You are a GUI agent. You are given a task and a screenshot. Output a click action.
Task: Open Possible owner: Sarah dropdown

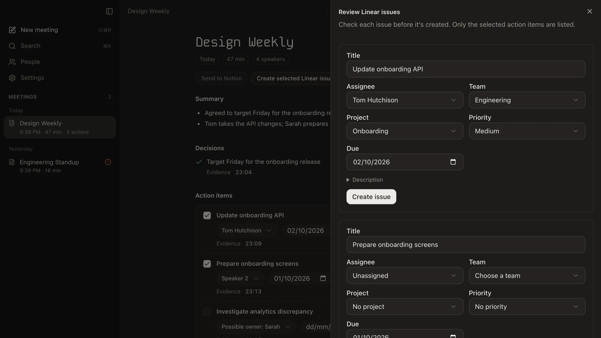[256, 326]
